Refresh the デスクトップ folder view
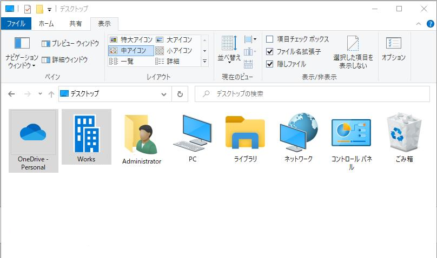Viewport: 437px width, 258px height. pos(180,94)
